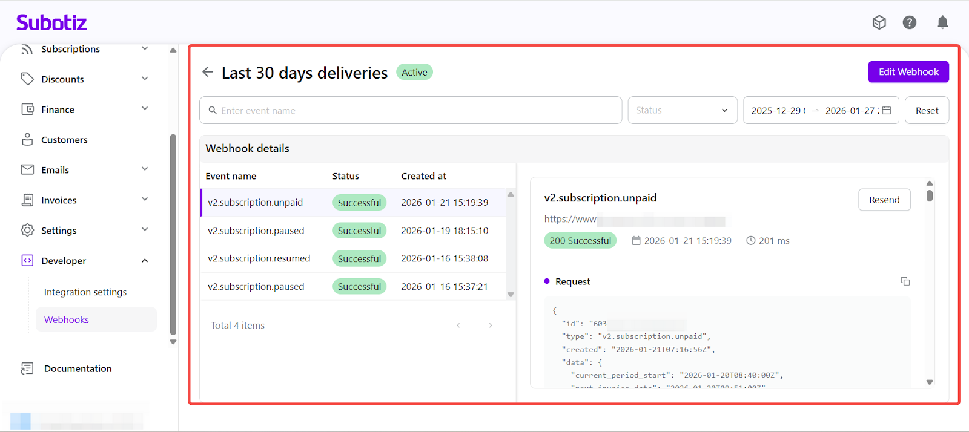Go to Integration settings
Viewport: 969px width, 432px height.
pyautogui.click(x=85, y=292)
